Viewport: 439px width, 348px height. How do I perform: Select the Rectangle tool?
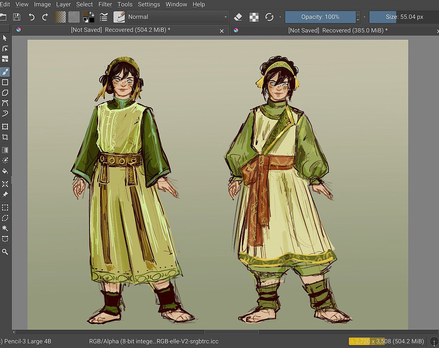pyautogui.click(x=5, y=82)
